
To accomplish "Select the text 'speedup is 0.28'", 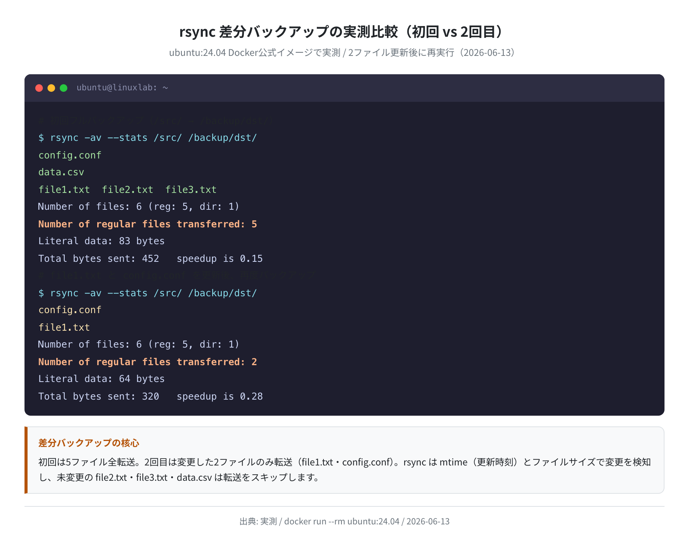I will pos(220,397).
